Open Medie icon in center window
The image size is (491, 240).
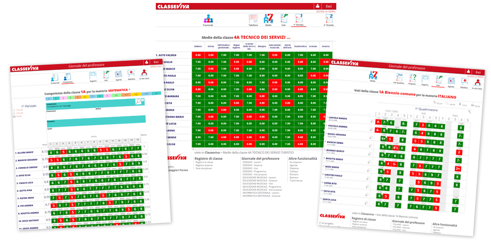coord(269,20)
